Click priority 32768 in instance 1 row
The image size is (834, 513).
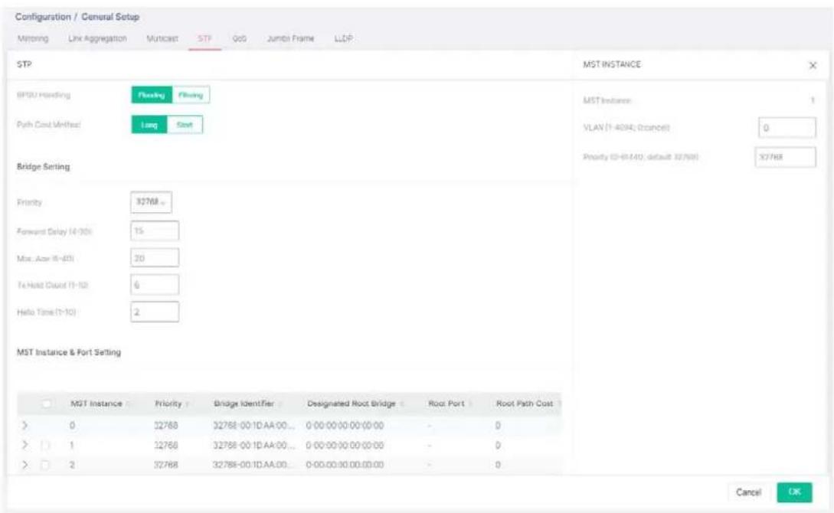[166, 445]
